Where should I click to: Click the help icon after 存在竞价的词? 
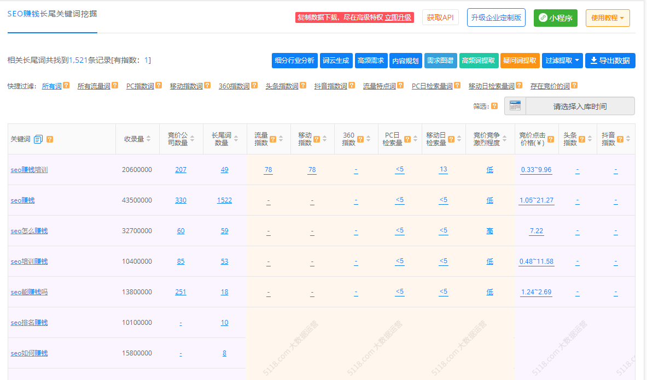pos(574,86)
